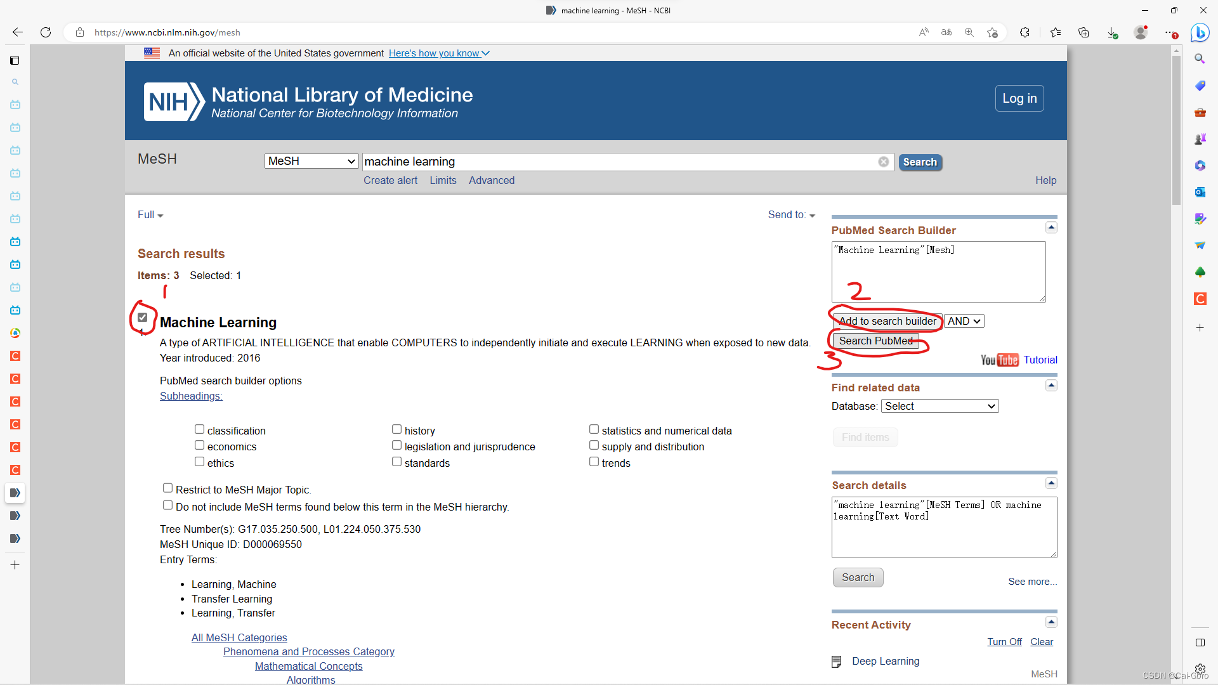Collapse the PubMed Search Builder panel
This screenshot has height=685, width=1218.
tap(1051, 228)
